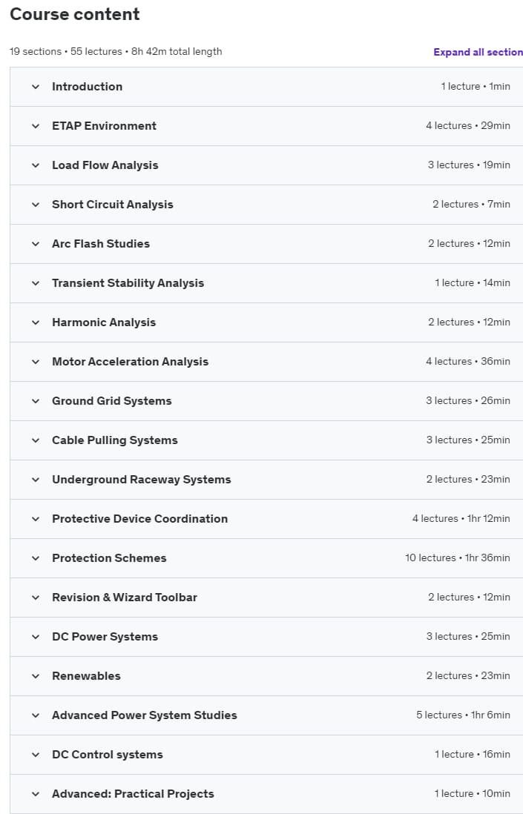Image resolution: width=523 pixels, height=814 pixels.
Task: Open Advanced: Practical Projects section
Action: (x=266, y=794)
